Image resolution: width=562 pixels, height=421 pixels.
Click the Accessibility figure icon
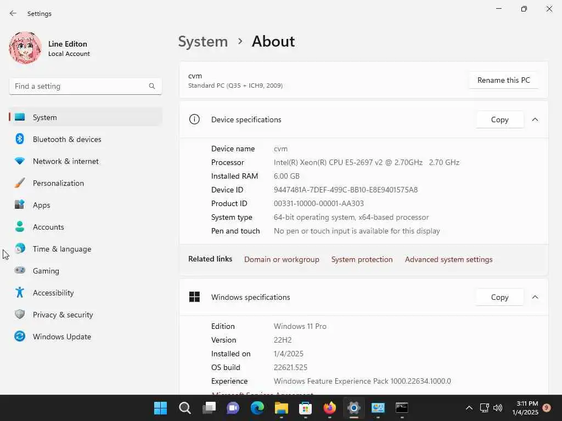coord(20,293)
